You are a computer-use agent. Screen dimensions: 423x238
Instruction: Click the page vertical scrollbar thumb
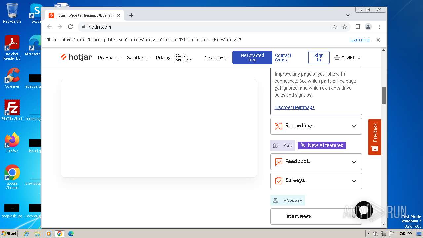384,96
